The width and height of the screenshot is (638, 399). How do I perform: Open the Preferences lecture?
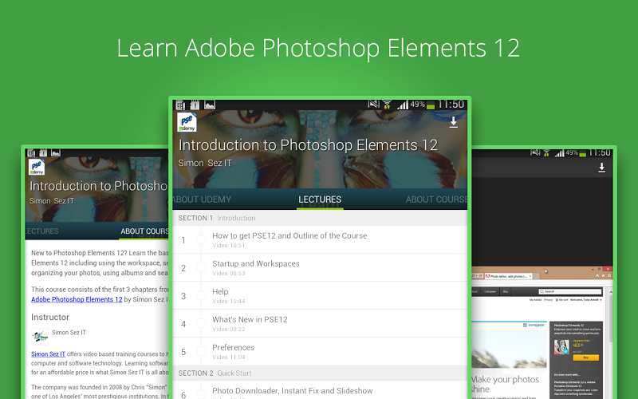coord(320,351)
